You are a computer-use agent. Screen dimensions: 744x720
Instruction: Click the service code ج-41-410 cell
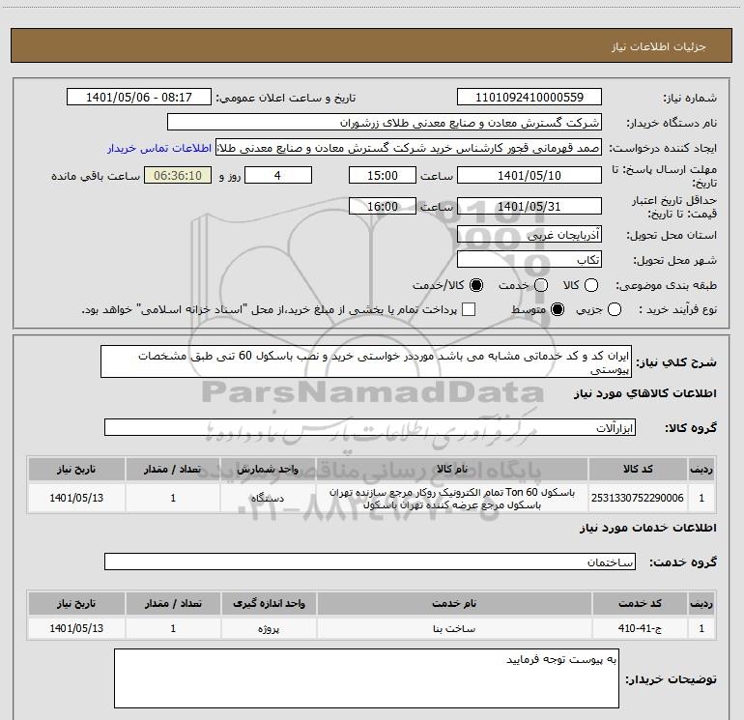[640, 628]
